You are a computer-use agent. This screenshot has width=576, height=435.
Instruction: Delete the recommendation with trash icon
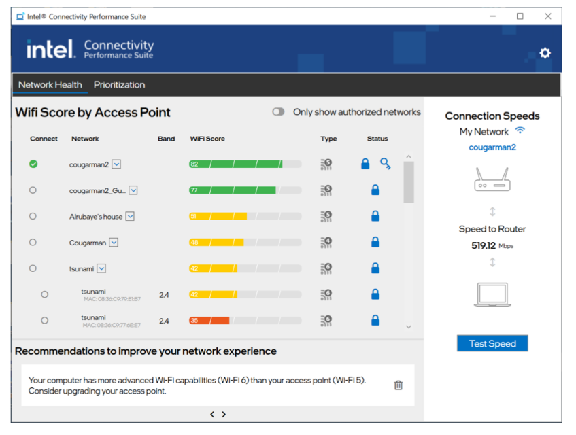(x=399, y=385)
